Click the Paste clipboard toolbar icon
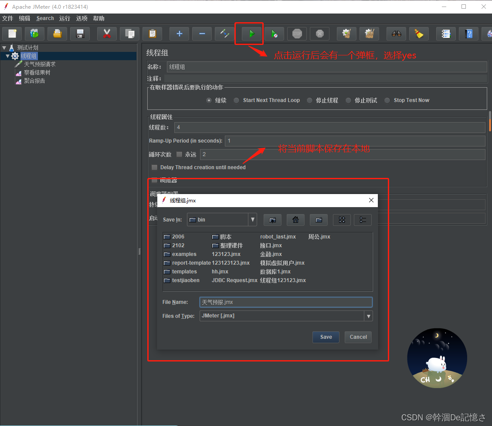The width and height of the screenshot is (492, 426). [x=153, y=34]
